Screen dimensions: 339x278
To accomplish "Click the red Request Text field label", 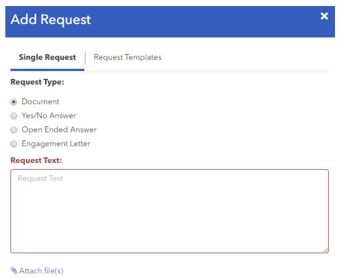I will (36, 160).
